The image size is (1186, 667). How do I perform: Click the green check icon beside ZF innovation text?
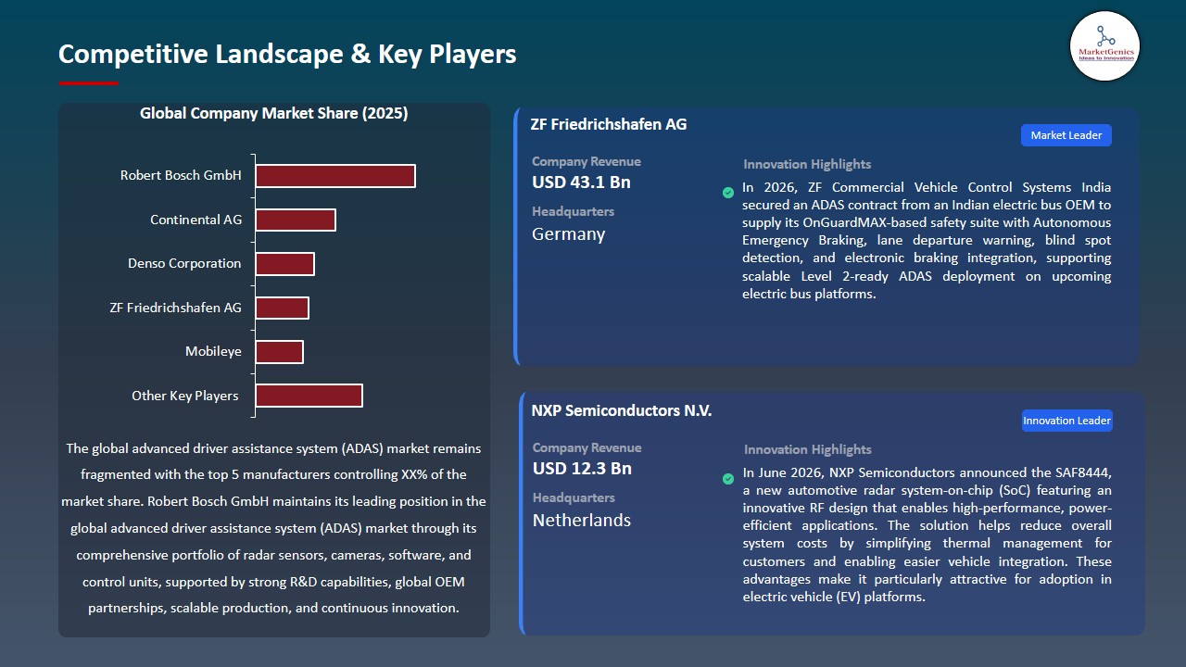click(x=728, y=193)
